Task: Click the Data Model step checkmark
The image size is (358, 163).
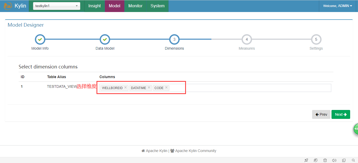Action: click(105, 39)
